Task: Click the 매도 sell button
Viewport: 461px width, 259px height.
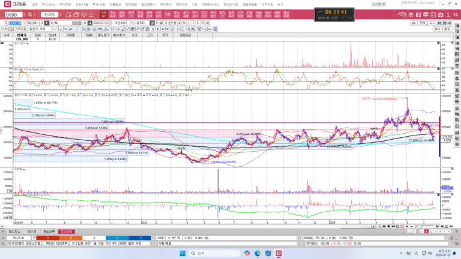Action: (447, 29)
